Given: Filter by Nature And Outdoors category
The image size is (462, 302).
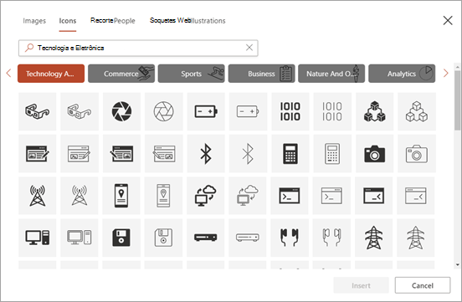Looking at the screenshot, I should [x=331, y=74].
